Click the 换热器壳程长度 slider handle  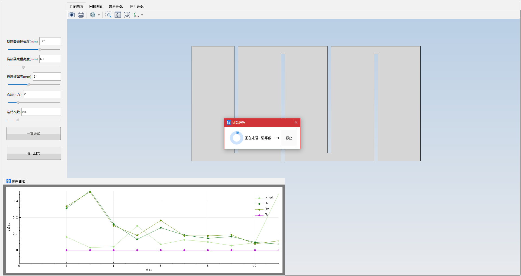(x=40, y=49)
